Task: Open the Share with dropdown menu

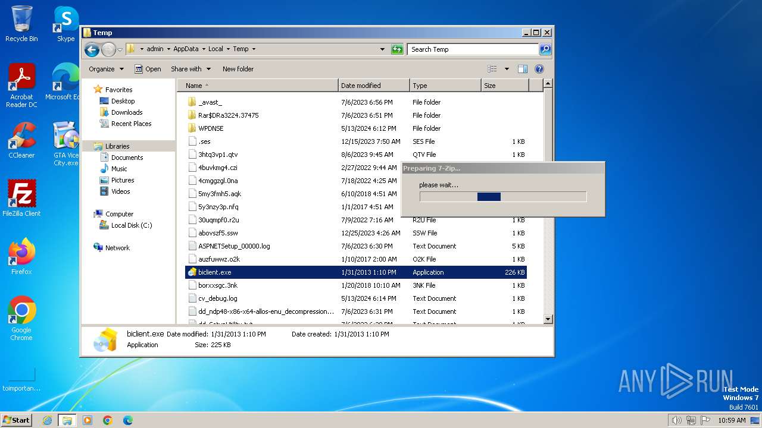Action: tap(190, 69)
